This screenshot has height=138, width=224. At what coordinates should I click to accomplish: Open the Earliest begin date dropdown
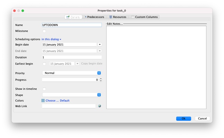pos(77,64)
